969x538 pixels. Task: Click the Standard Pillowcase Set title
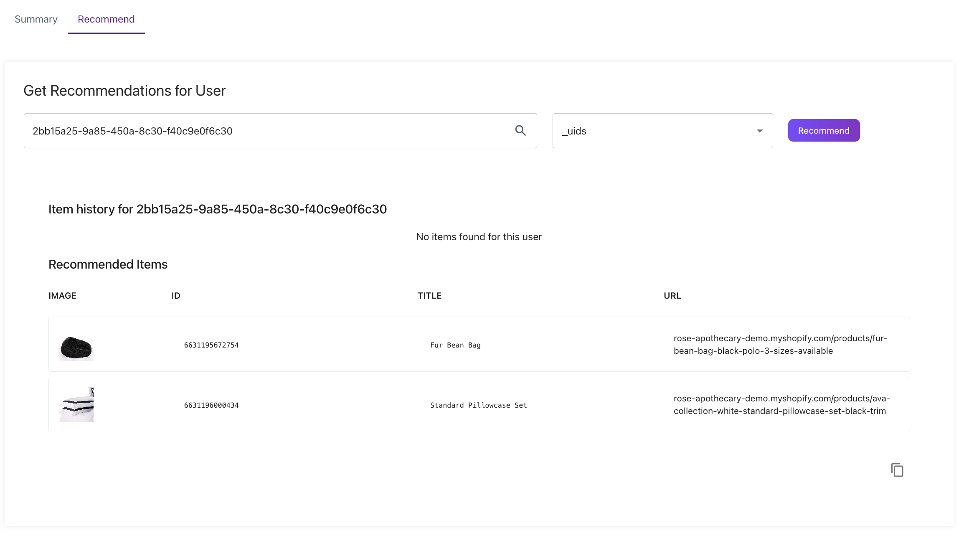[x=478, y=405]
